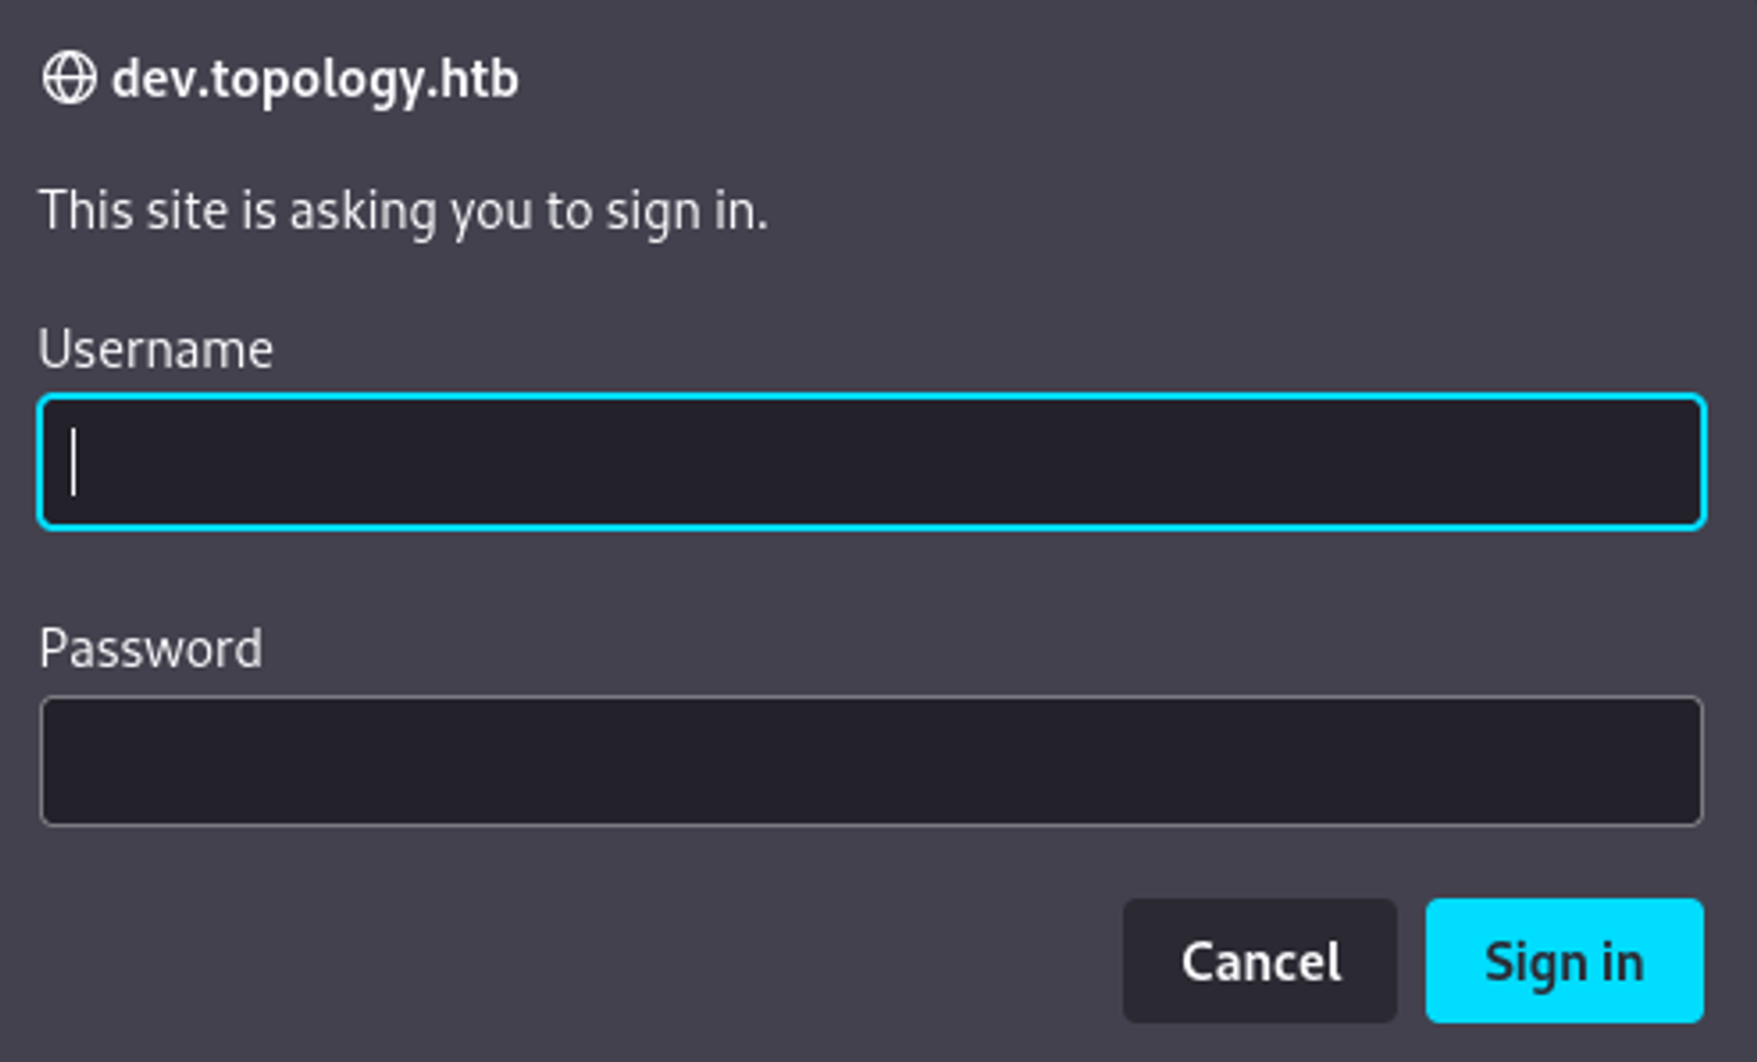Screen dimensions: 1757x1062
Task: Click inside the cyan-outlined text field
Action: tap(871, 462)
